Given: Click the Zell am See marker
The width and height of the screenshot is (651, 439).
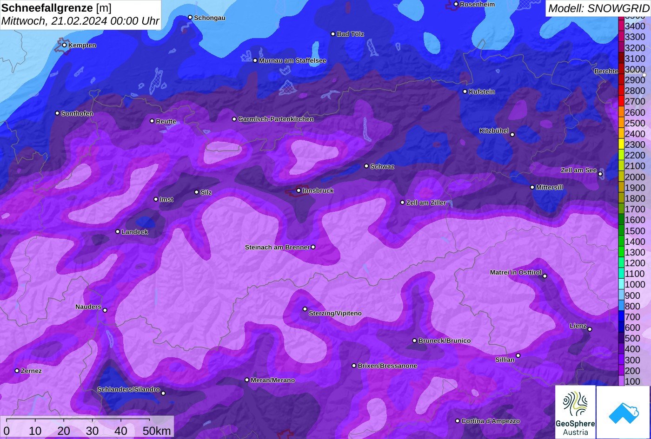Looking at the screenshot, I should pos(600,174).
